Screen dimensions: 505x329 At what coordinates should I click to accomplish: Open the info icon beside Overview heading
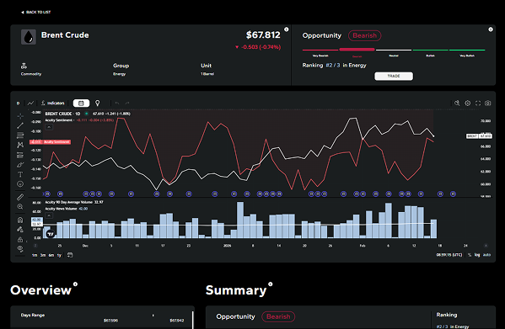[x=75, y=284]
